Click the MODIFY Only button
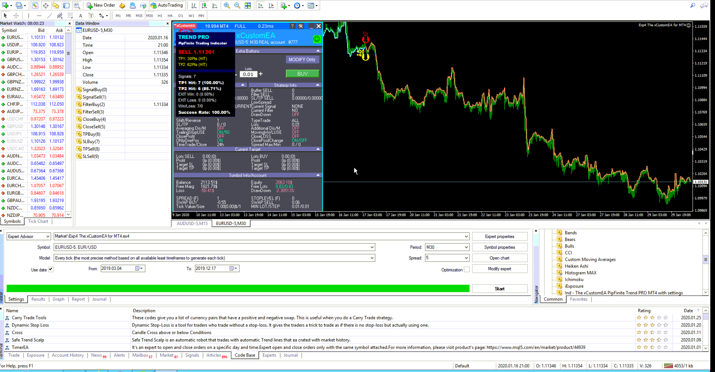 point(302,60)
